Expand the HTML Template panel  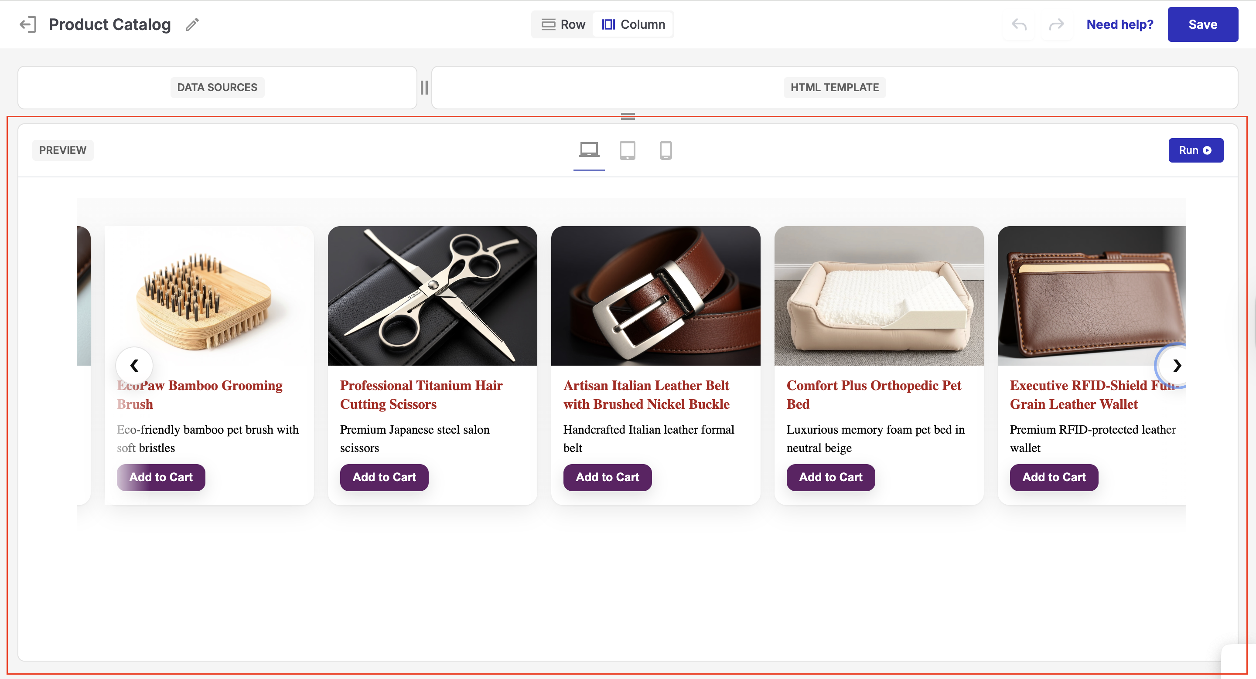click(834, 88)
